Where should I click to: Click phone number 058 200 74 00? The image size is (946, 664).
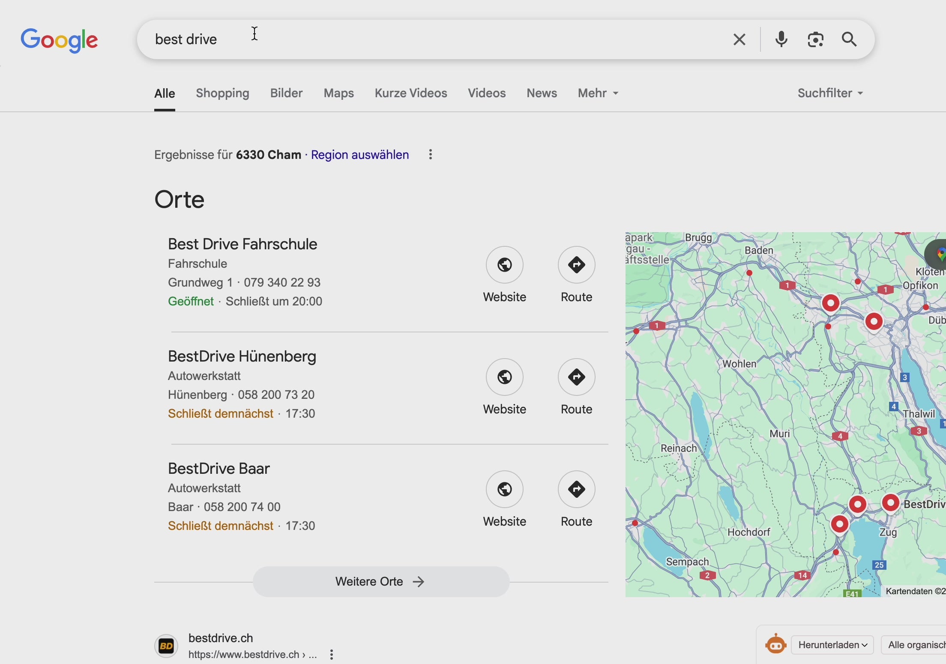(242, 507)
